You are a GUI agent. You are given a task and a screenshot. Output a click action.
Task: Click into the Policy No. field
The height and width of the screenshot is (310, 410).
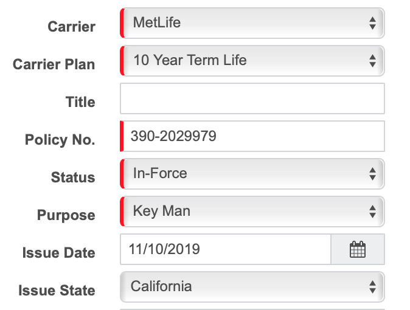tap(252, 136)
